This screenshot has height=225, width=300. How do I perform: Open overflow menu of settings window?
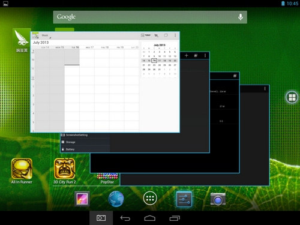pyautogui.click(x=205, y=55)
